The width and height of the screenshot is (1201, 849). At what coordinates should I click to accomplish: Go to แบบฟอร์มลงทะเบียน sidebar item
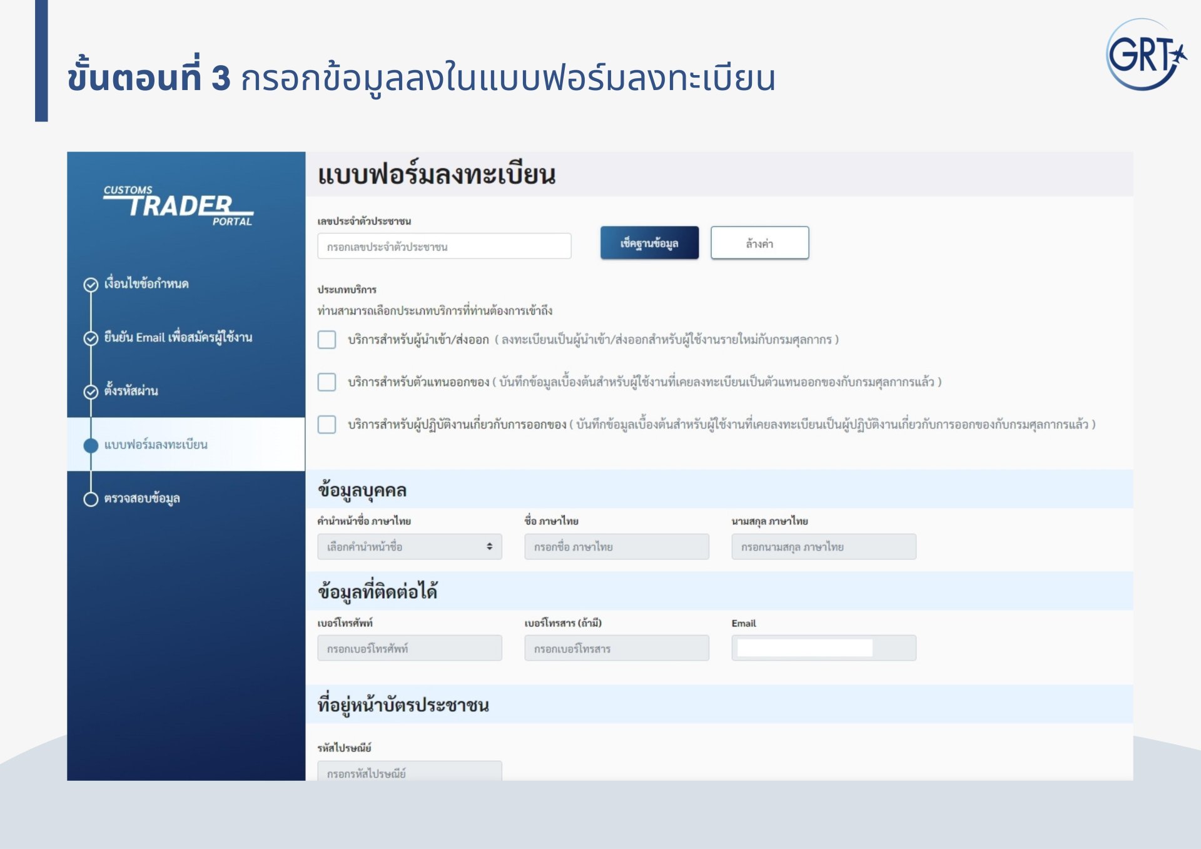pos(156,445)
